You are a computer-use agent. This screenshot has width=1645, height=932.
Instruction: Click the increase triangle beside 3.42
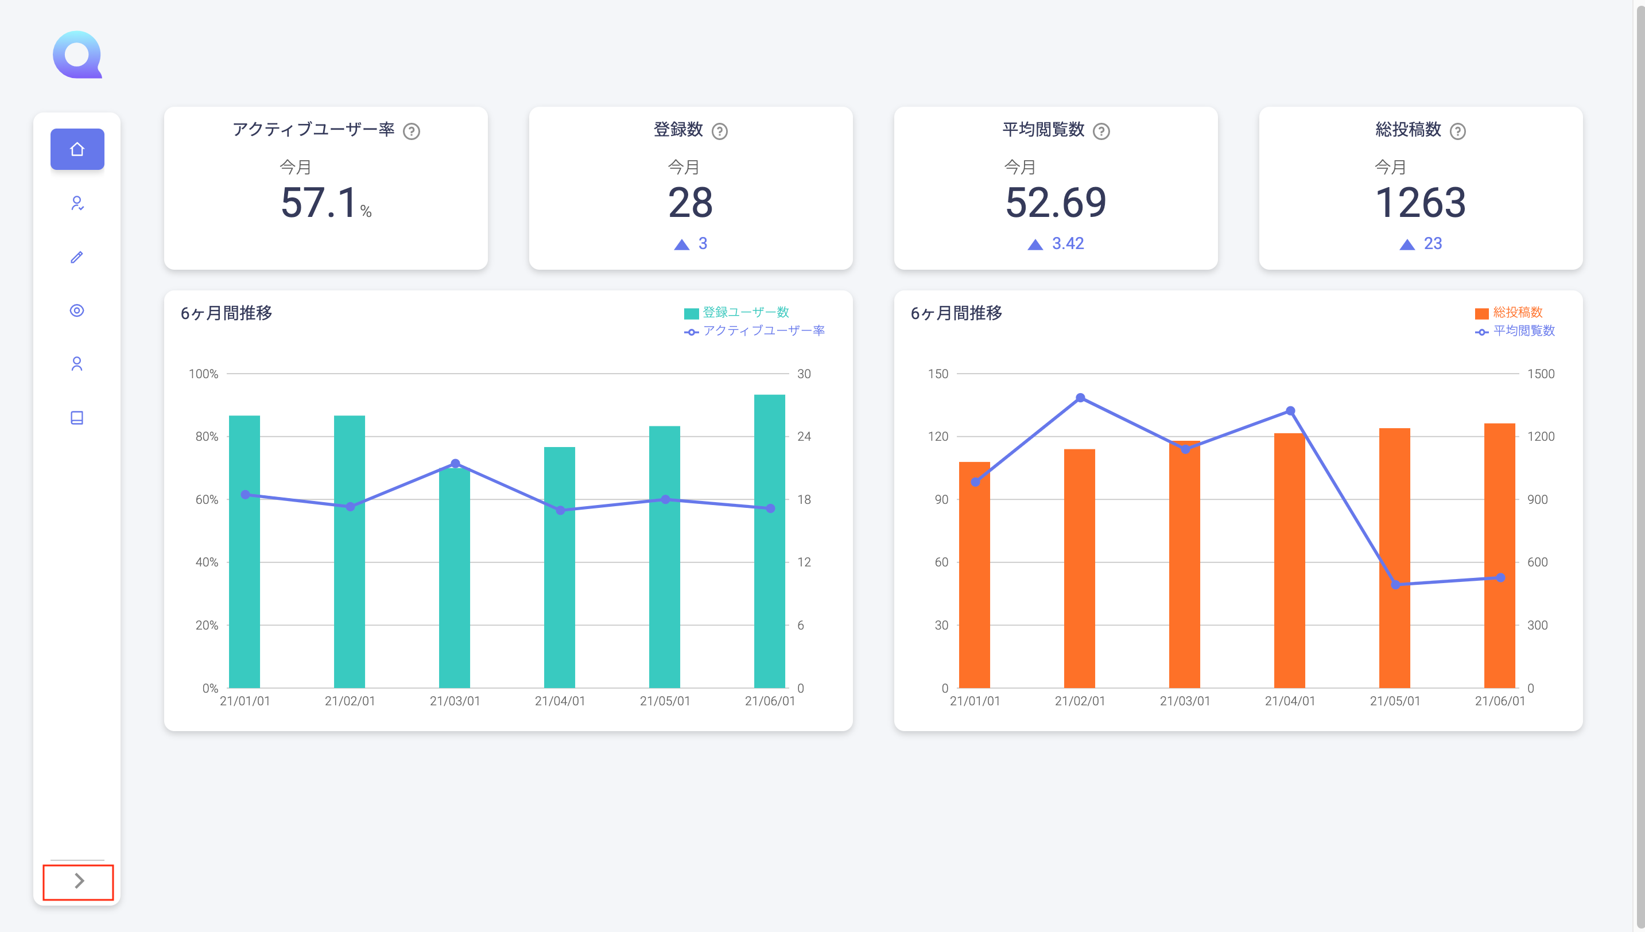[x=1035, y=244]
